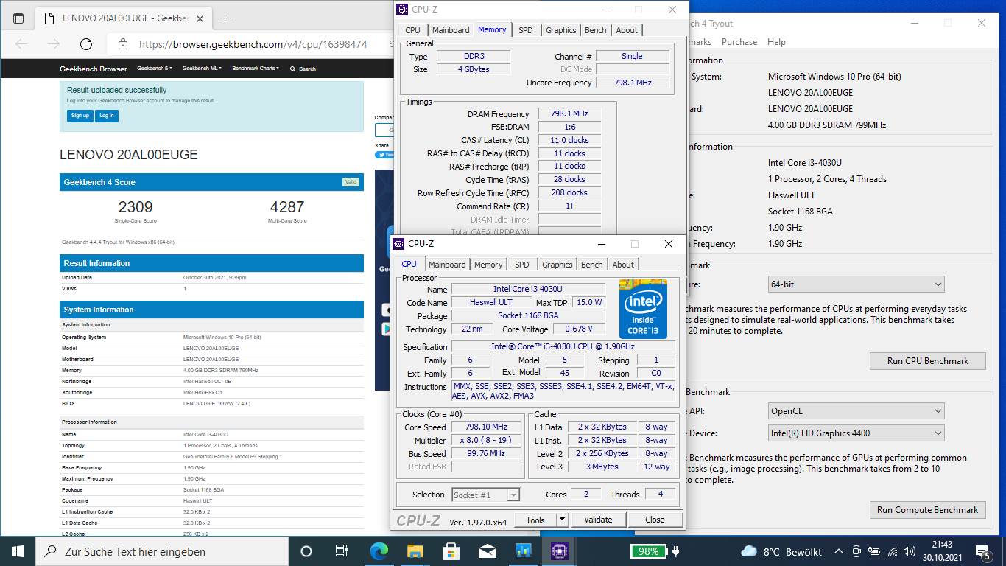Click the Tools button in CPU-Z
Screen dimensions: 1006x566
click(x=535, y=520)
